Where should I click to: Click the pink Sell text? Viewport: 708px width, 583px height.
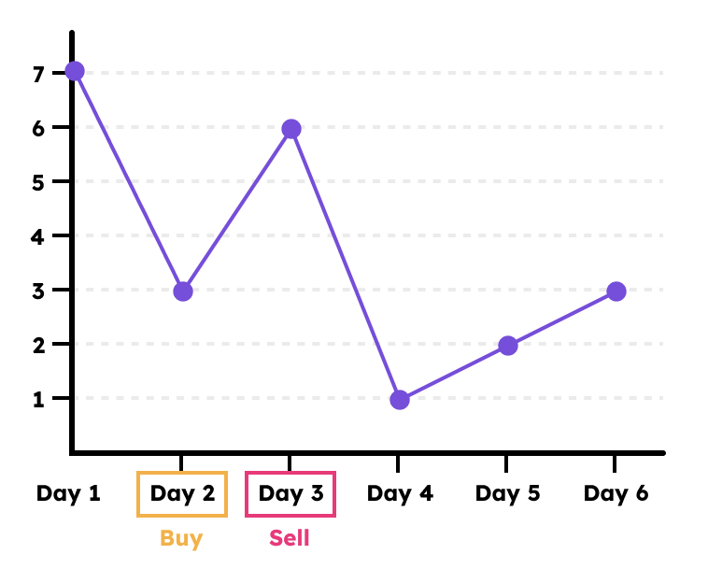coord(290,539)
